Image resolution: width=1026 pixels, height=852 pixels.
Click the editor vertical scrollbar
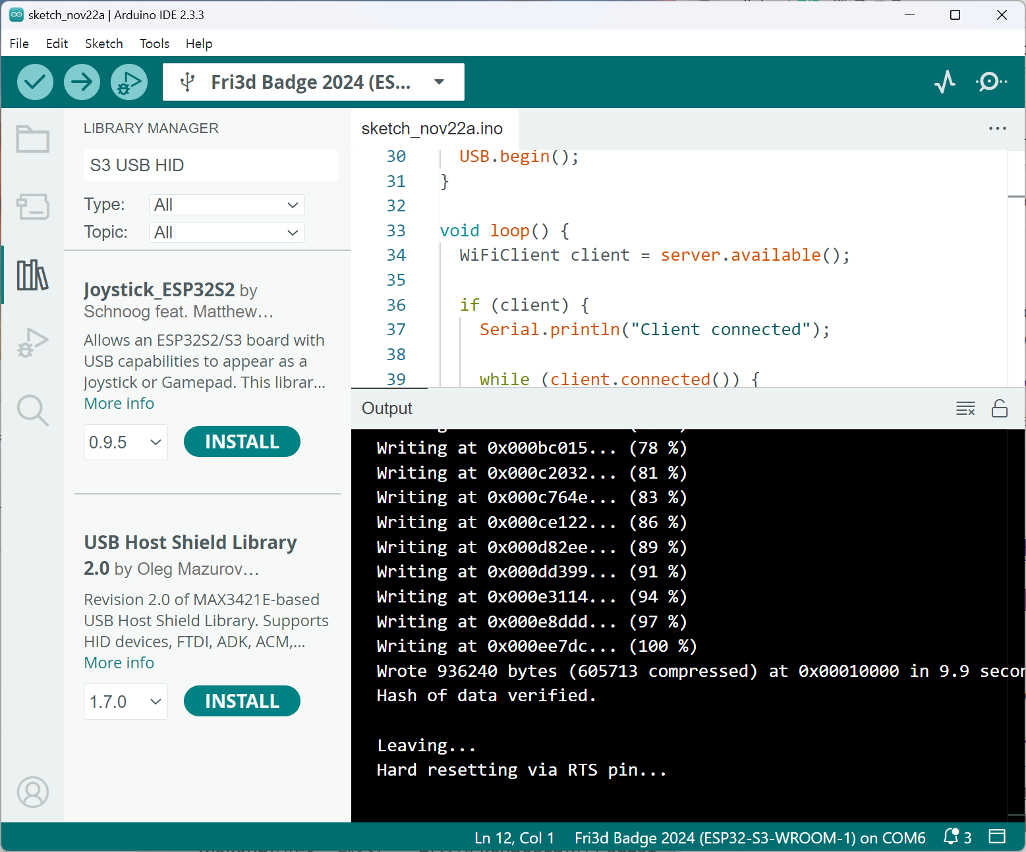pyautogui.click(x=1016, y=269)
